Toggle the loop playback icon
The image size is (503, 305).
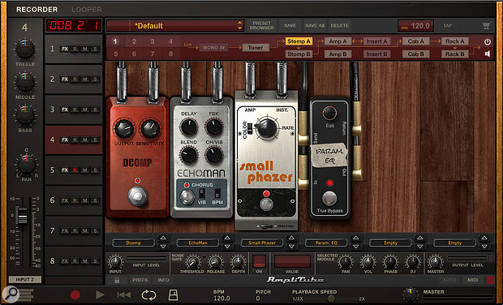[x=148, y=294]
